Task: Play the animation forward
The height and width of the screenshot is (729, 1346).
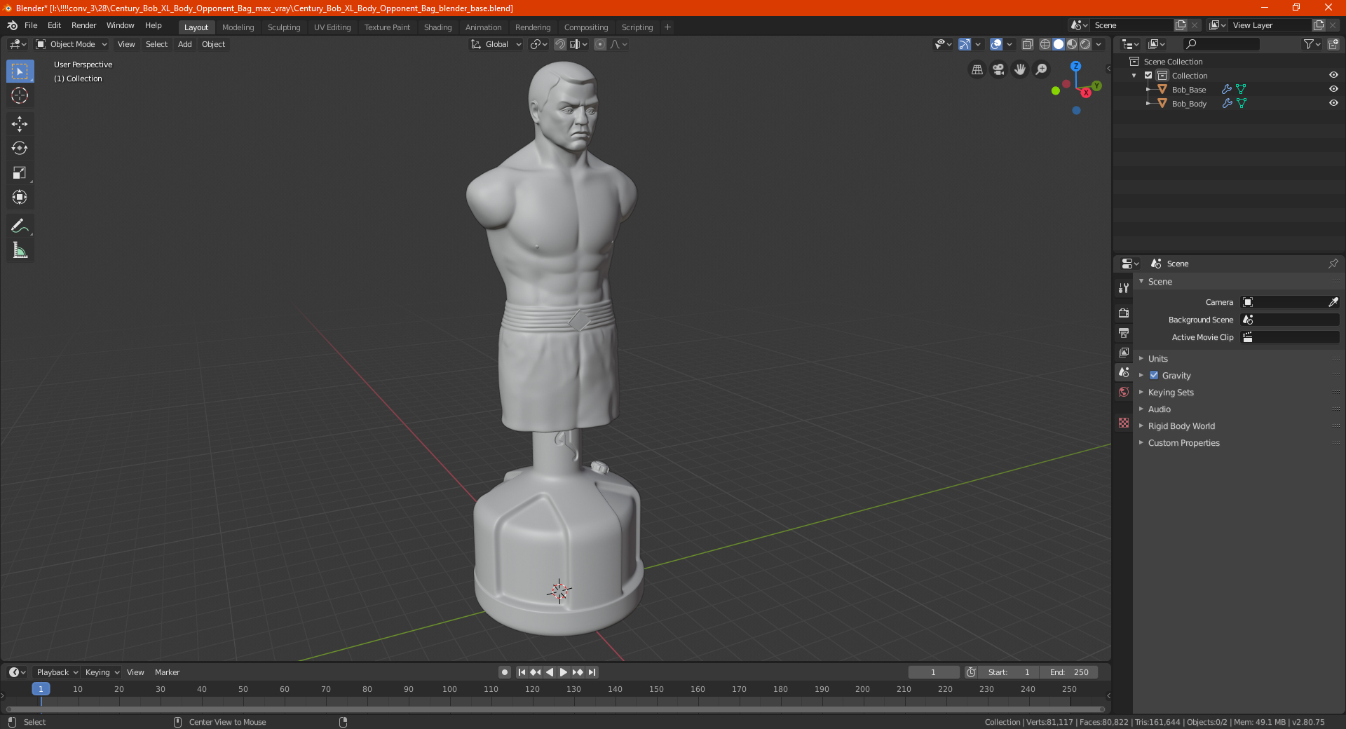Action: click(564, 672)
